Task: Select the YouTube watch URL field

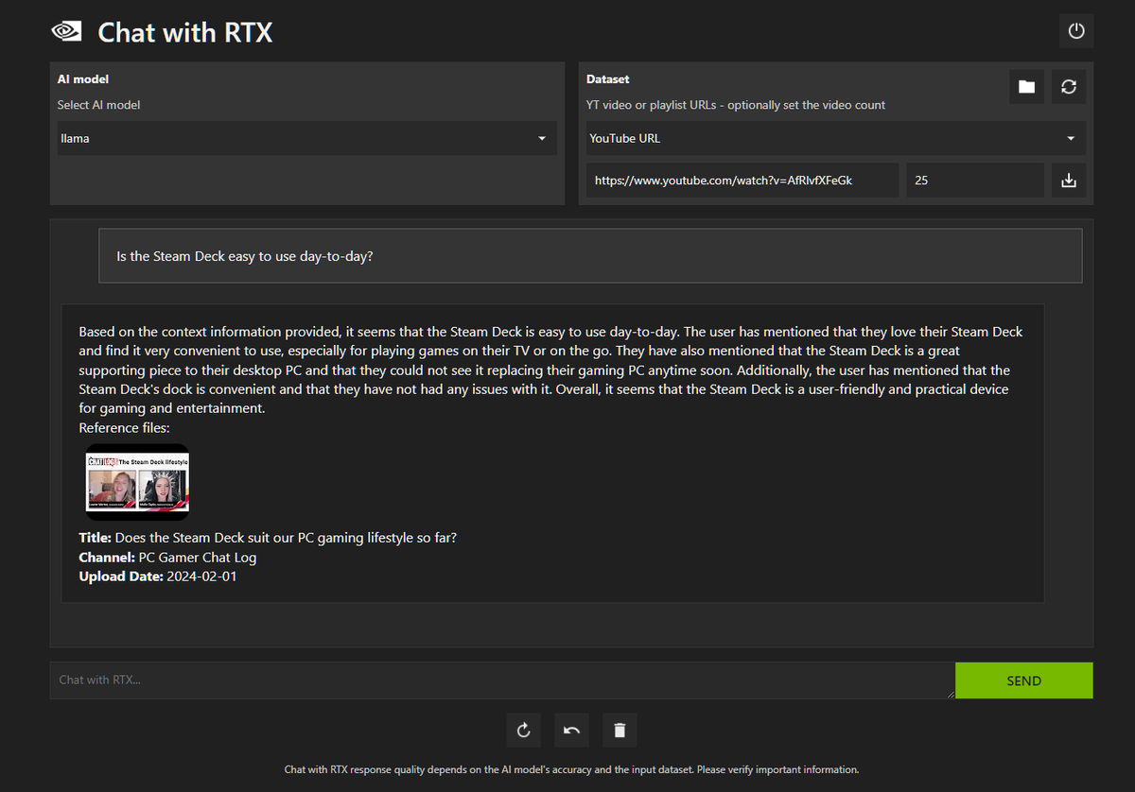Action: pos(742,180)
